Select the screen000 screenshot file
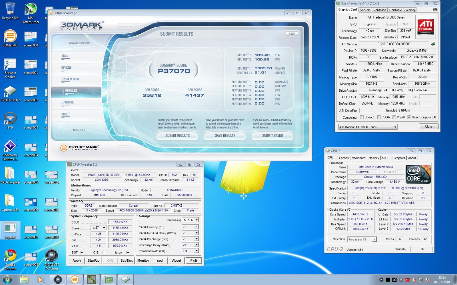This screenshot has width=457, height=285. click(x=31, y=39)
